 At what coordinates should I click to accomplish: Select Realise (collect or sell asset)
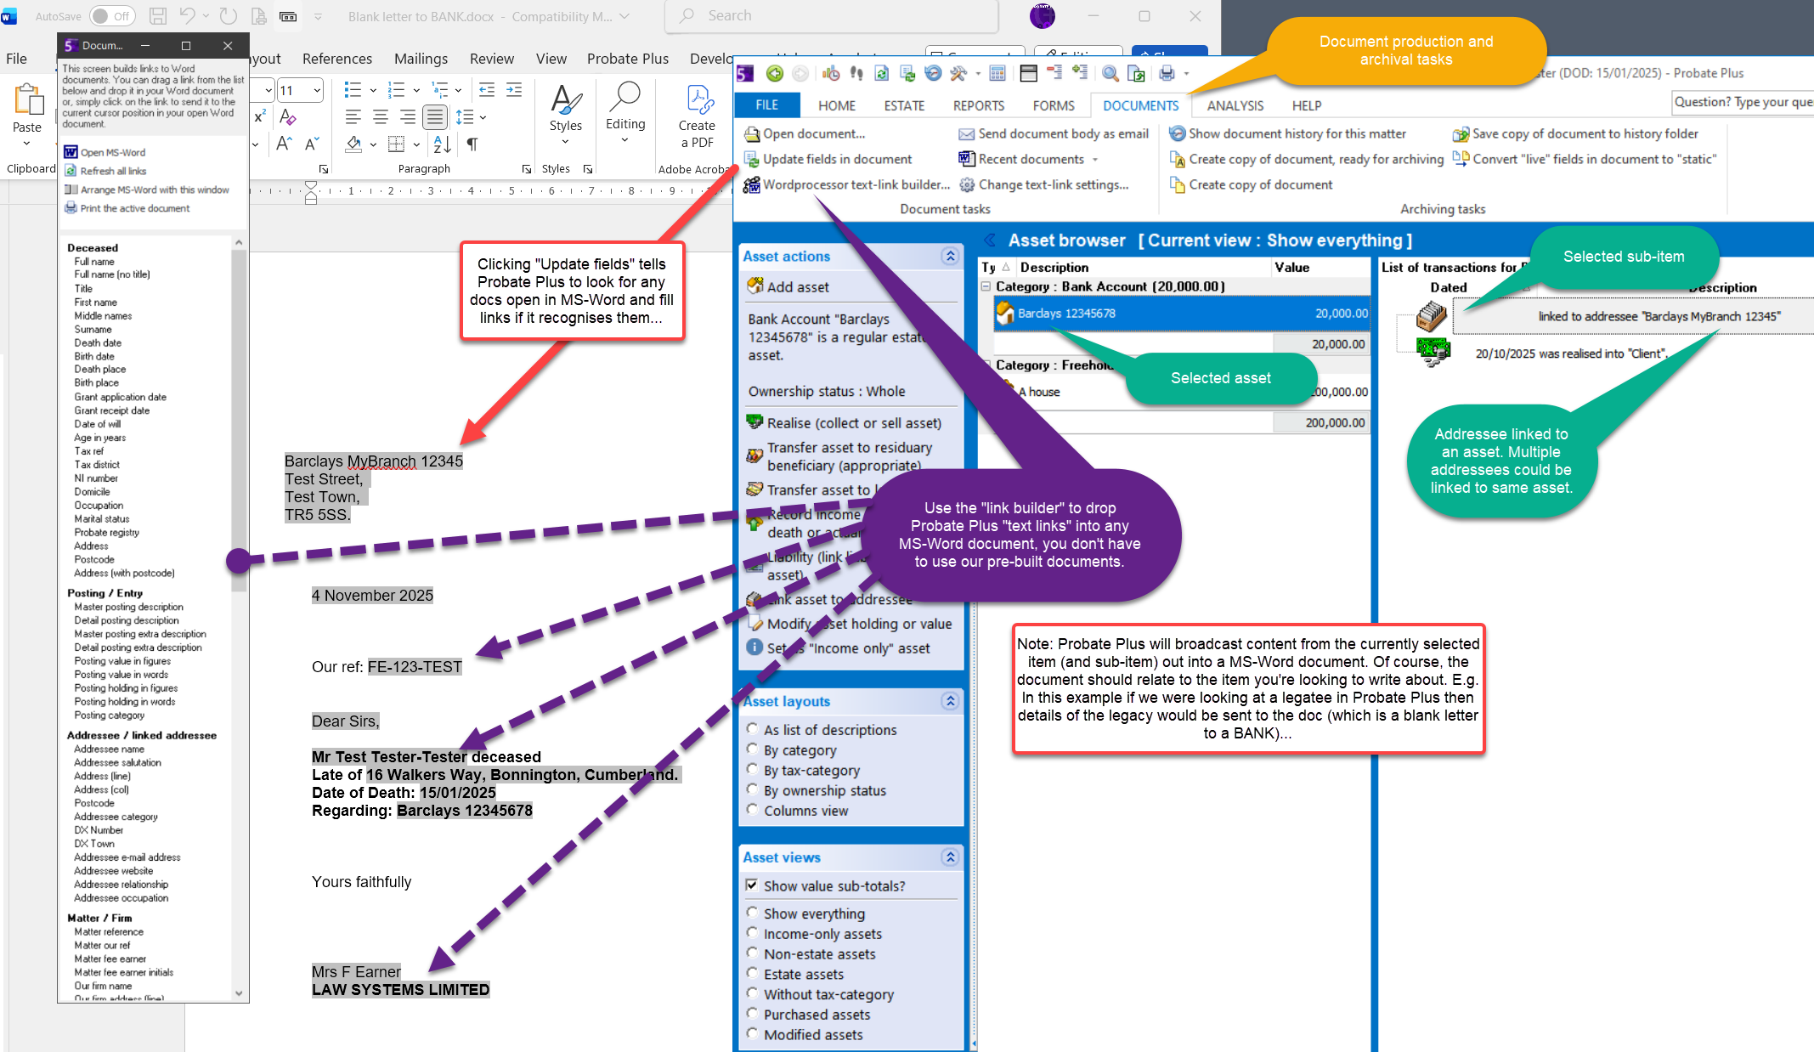[853, 422]
